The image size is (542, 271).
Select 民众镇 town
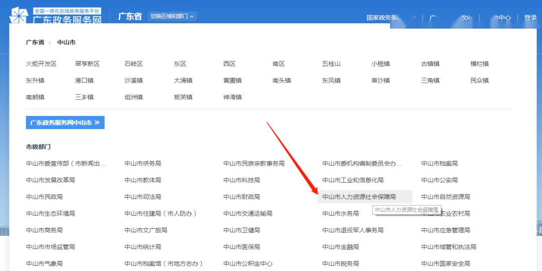click(479, 80)
